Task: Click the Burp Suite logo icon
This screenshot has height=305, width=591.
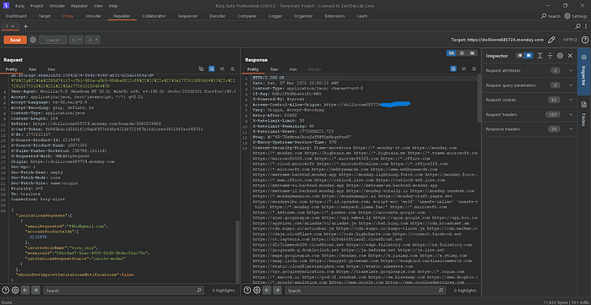Action: pyautogui.click(x=6, y=6)
